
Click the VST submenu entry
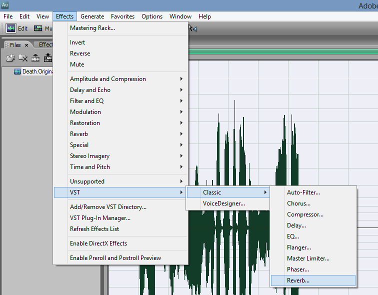click(120, 192)
